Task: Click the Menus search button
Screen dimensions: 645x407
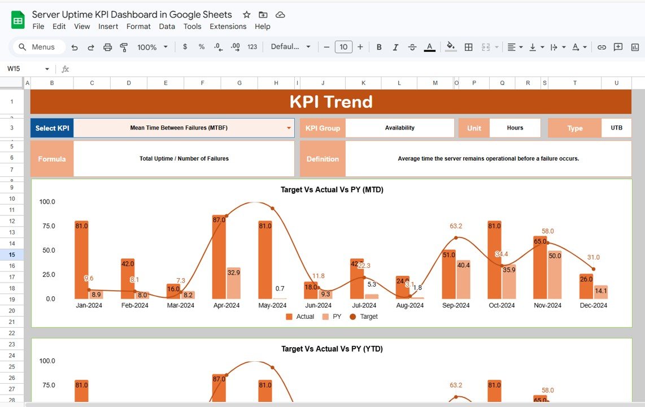Action: [x=38, y=47]
